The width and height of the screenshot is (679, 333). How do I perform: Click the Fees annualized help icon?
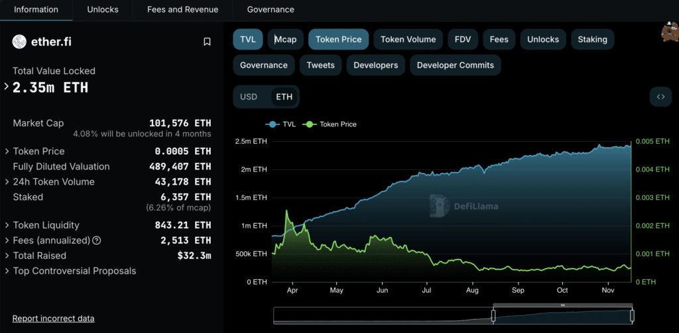pyautogui.click(x=97, y=240)
